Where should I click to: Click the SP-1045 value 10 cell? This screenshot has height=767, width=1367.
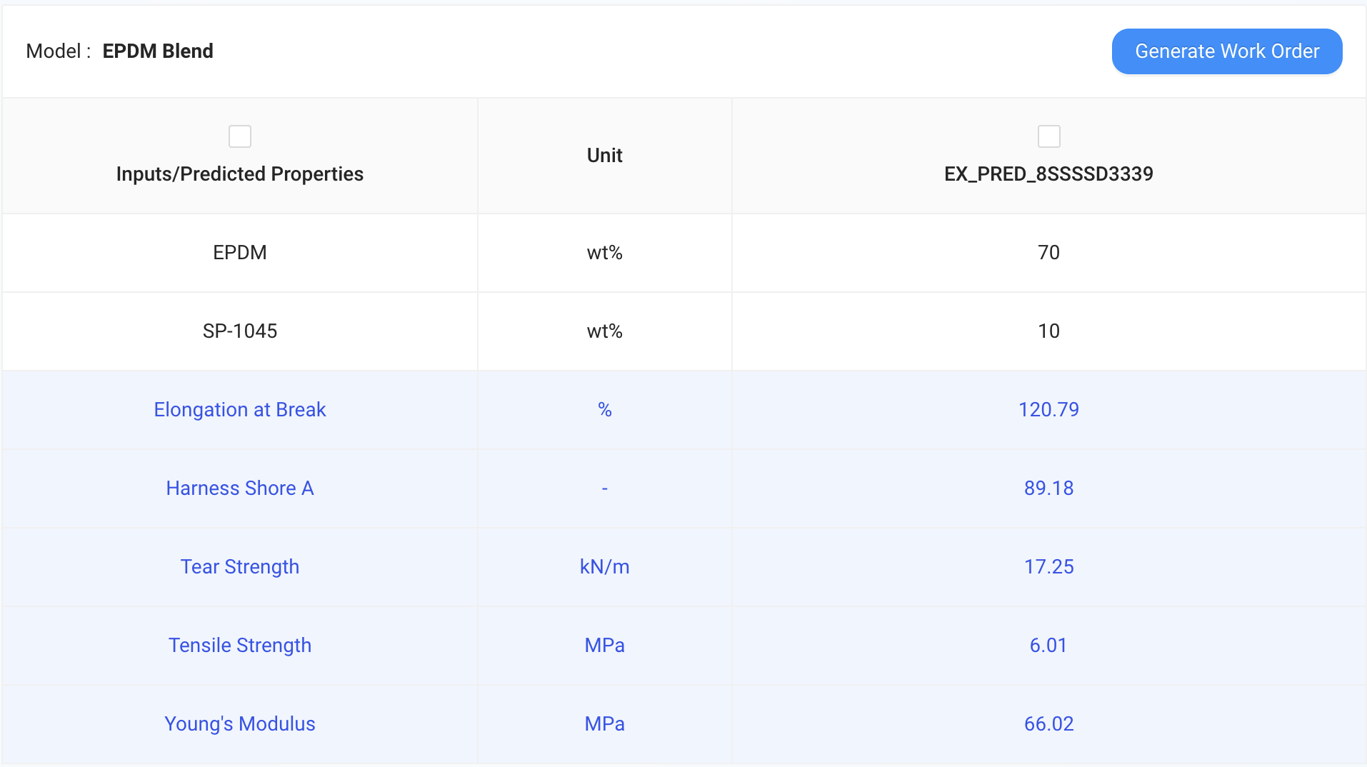pos(1048,331)
